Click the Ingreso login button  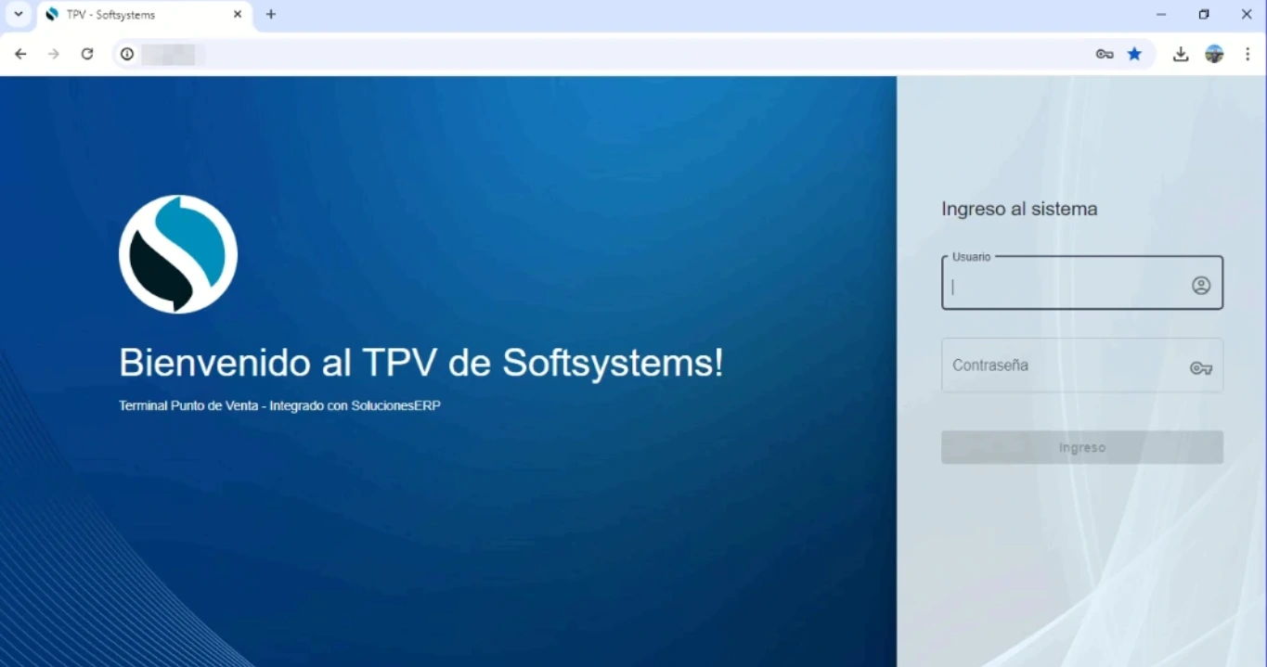pyautogui.click(x=1081, y=447)
